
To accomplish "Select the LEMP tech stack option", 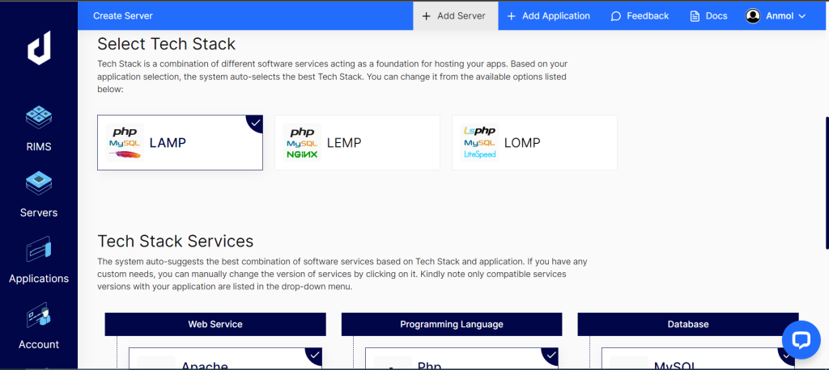I will [x=357, y=142].
